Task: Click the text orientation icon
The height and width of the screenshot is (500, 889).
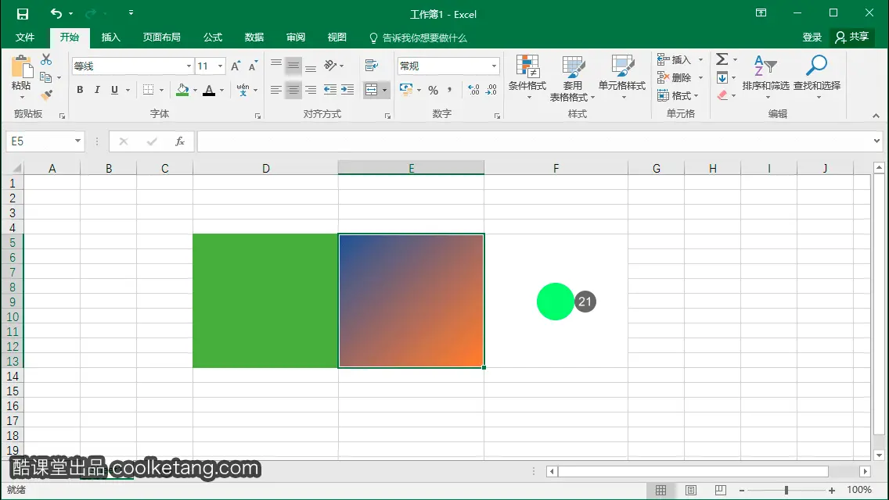Action: pyautogui.click(x=330, y=66)
